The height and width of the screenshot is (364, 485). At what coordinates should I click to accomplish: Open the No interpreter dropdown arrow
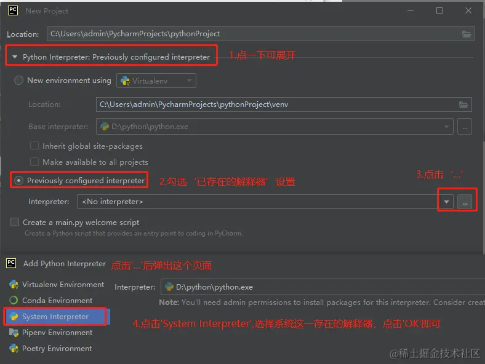[x=446, y=202]
